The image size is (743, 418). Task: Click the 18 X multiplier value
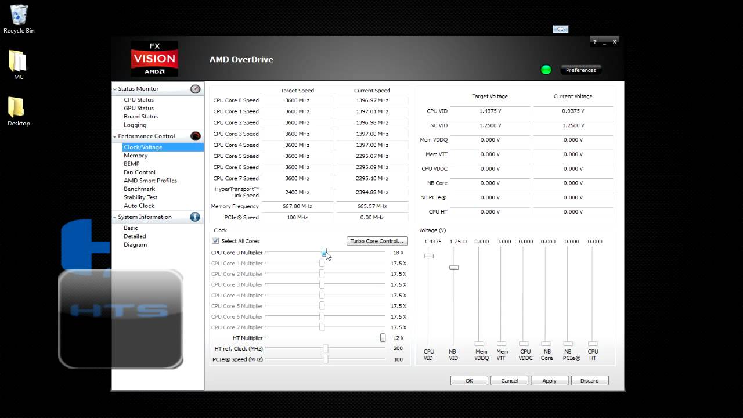point(398,253)
